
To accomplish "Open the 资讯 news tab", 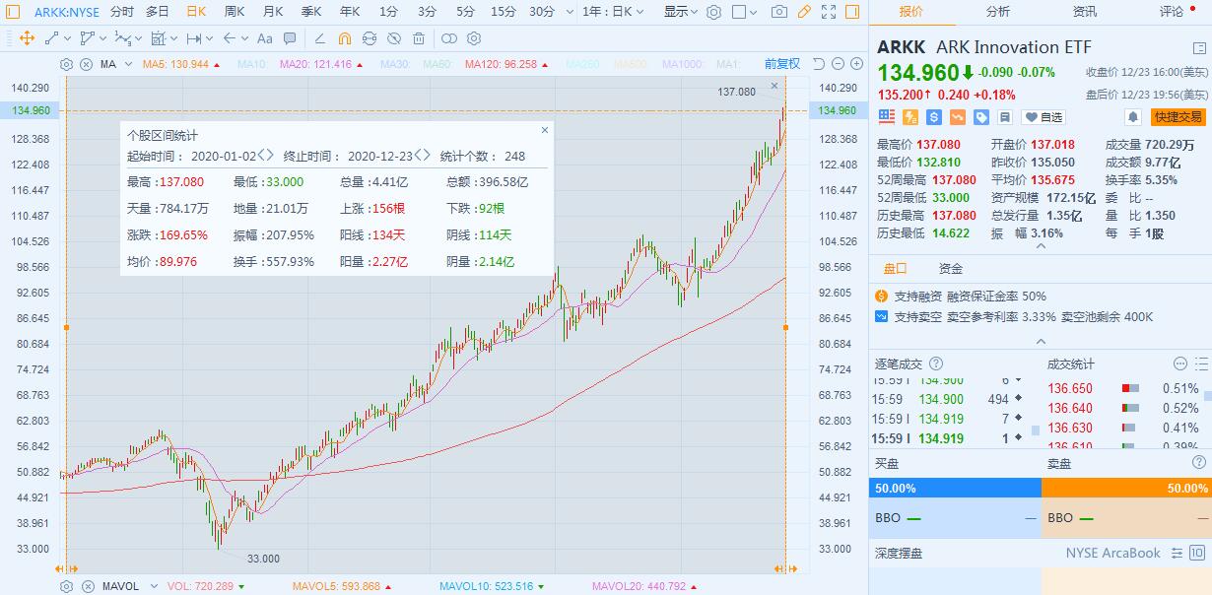I will point(1085,12).
